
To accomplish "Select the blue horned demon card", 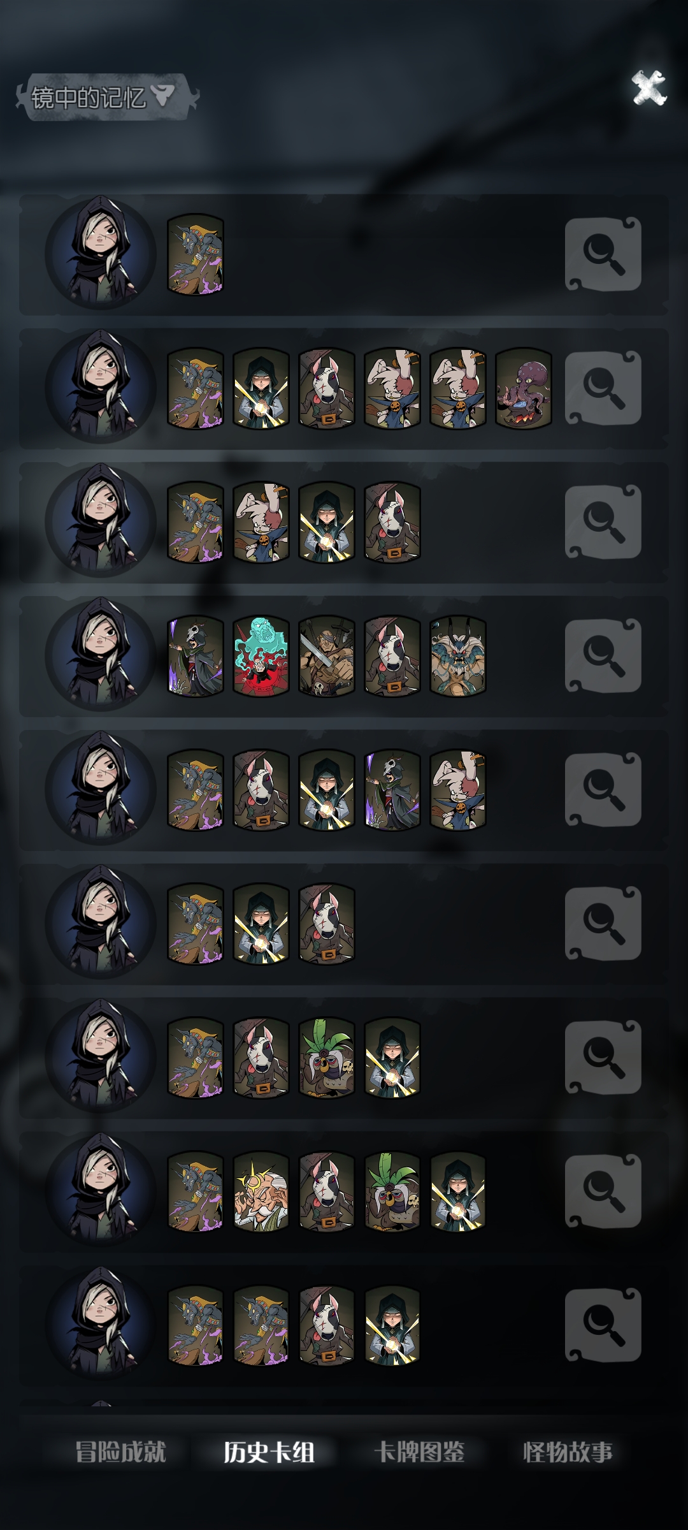I will coord(457,656).
